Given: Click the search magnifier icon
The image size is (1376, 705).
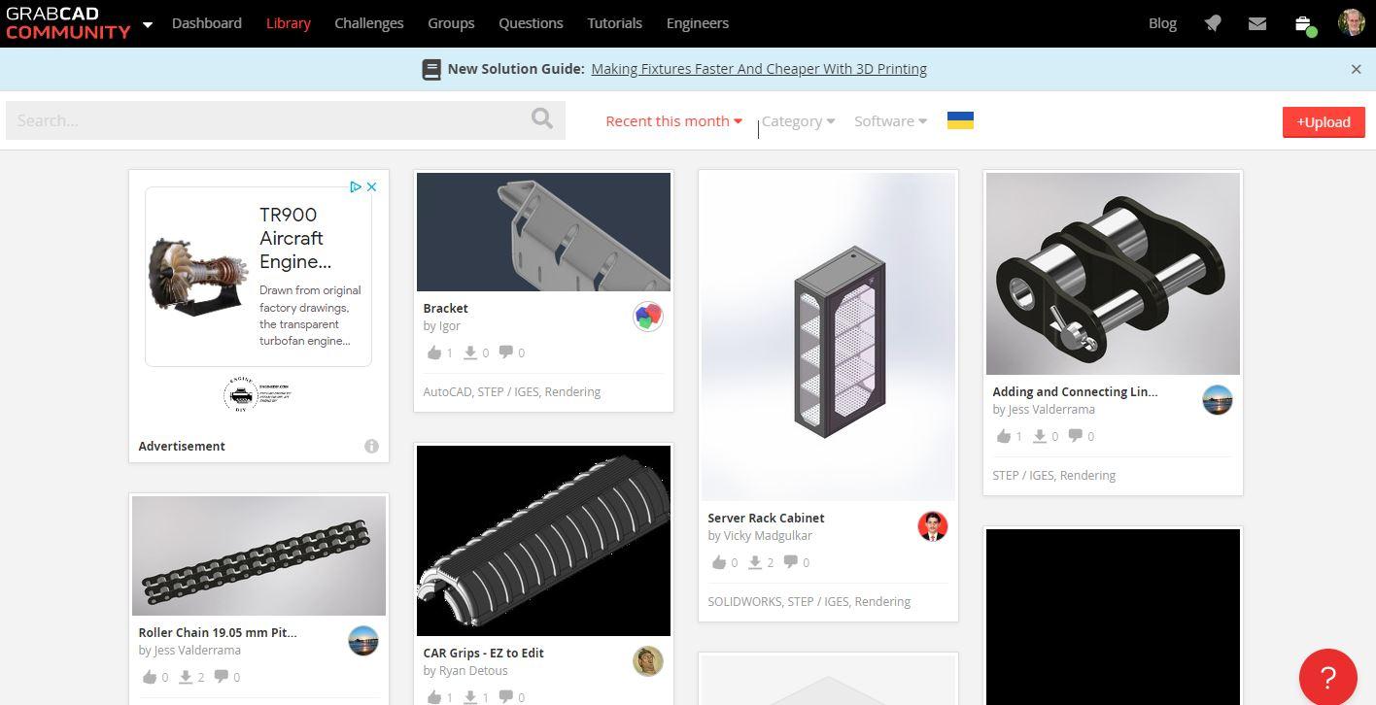Looking at the screenshot, I should [x=541, y=119].
